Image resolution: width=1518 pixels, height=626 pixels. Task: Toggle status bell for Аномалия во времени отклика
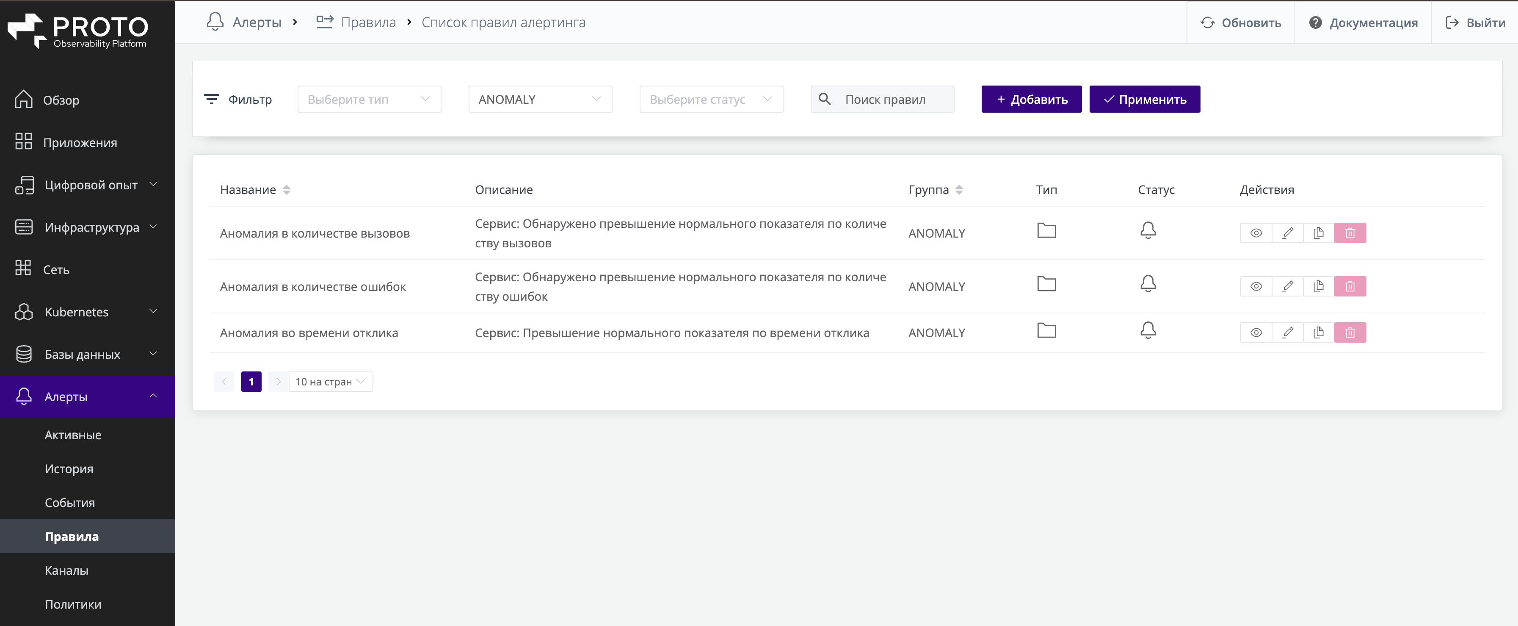coord(1148,330)
